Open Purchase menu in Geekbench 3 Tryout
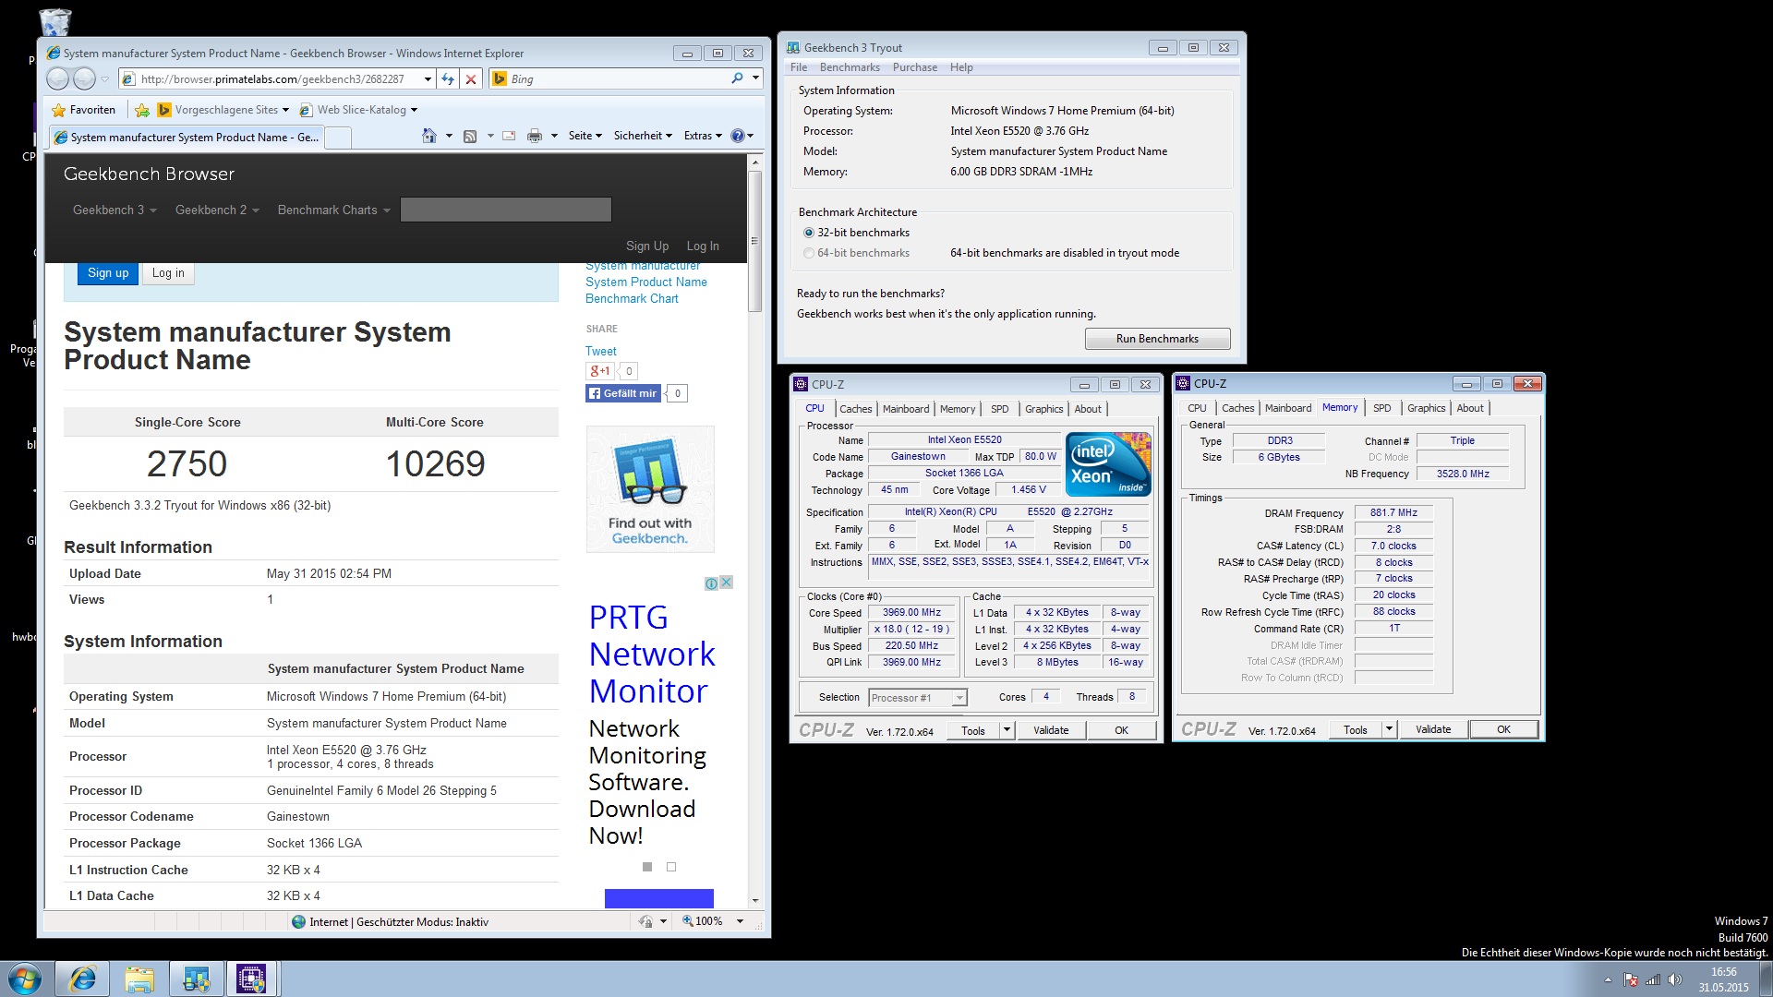The width and height of the screenshot is (1773, 997). (x=915, y=67)
